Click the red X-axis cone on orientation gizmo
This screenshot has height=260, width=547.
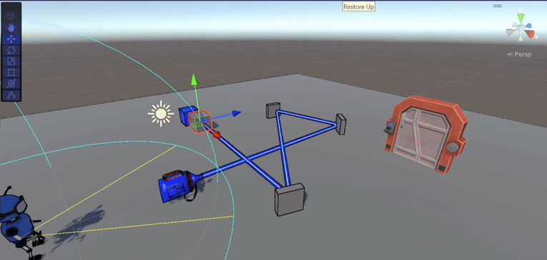[x=531, y=34]
